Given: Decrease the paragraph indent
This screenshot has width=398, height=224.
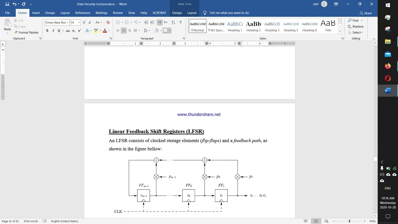Looking at the screenshot, I should pyautogui.click(x=146, y=22).
